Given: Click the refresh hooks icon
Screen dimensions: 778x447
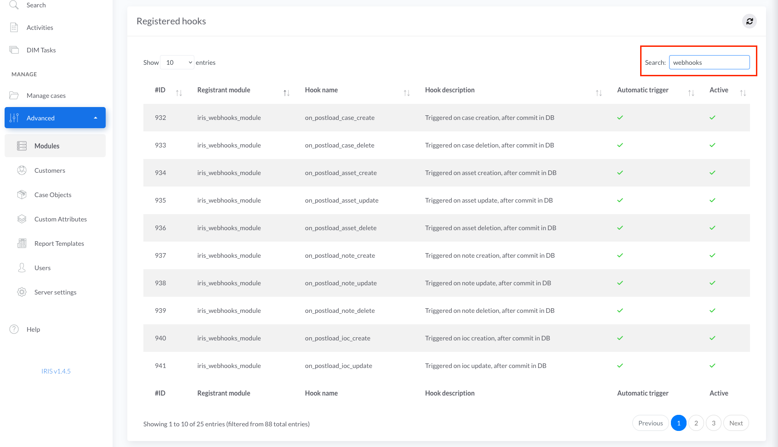Looking at the screenshot, I should click(x=749, y=21).
